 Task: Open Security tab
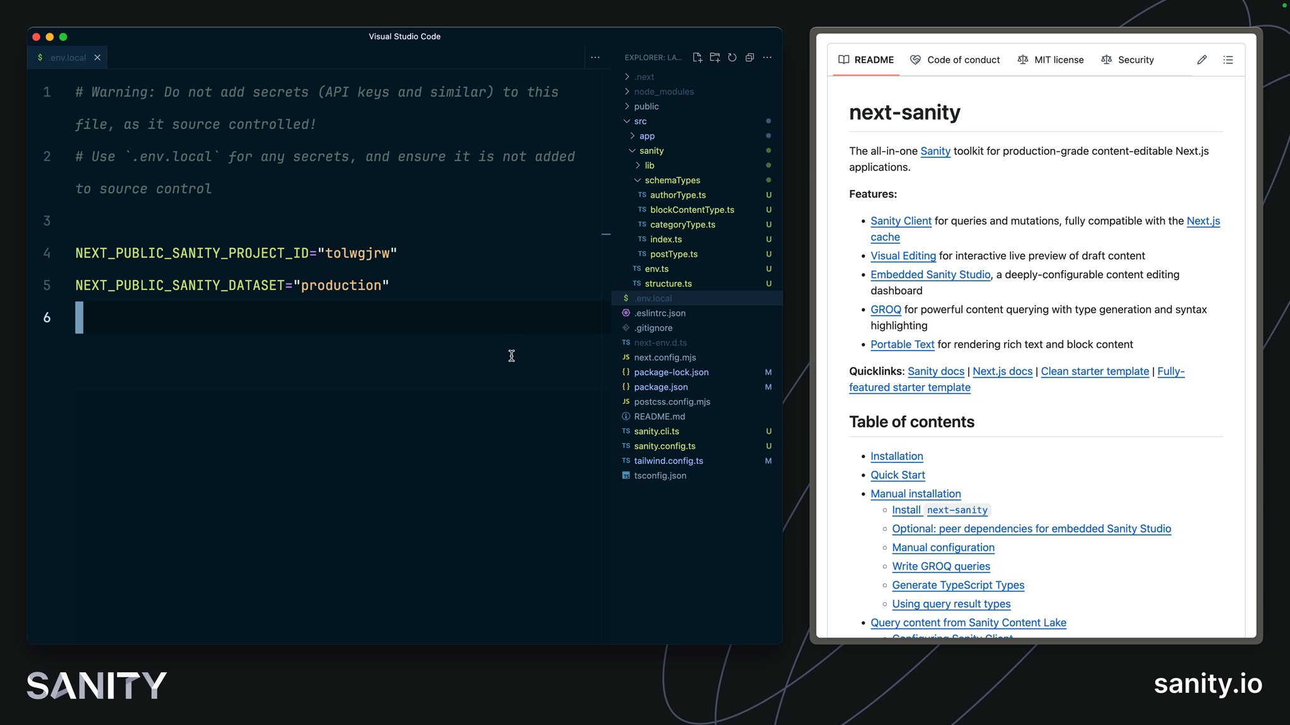click(1127, 60)
